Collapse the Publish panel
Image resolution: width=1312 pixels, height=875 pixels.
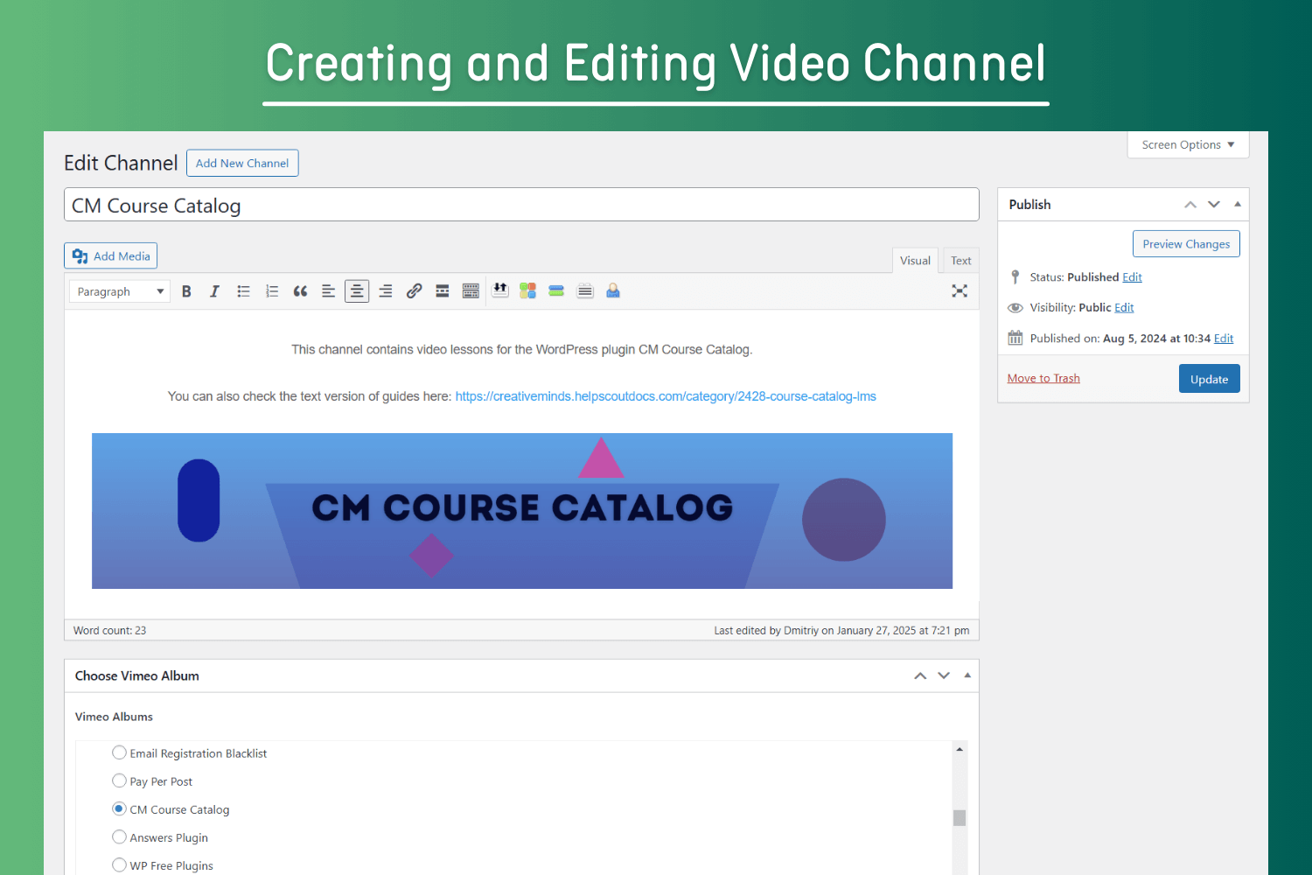click(1238, 205)
